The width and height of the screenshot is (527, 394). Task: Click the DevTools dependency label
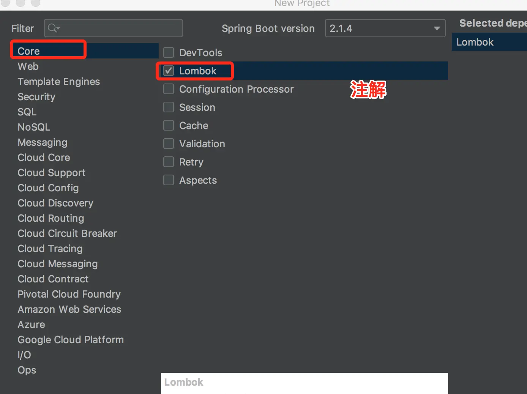201,52
